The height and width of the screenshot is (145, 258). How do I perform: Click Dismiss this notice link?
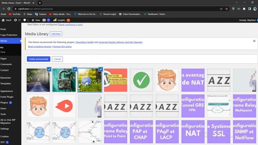coord(62,47)
